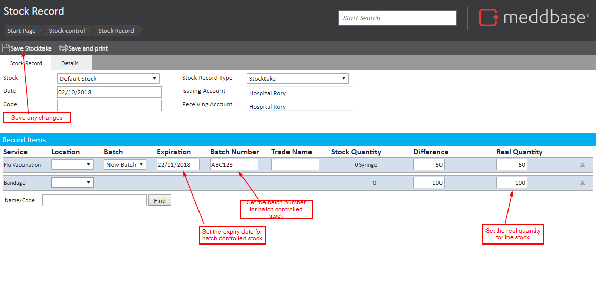The height and width of the screenshot is (293, 596).
Task: Open the Stock dropdown showing Default Stock
Action: 108,79
